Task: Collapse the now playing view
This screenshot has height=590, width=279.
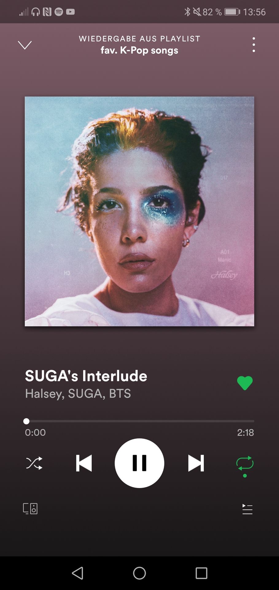Action: (25, 45)
